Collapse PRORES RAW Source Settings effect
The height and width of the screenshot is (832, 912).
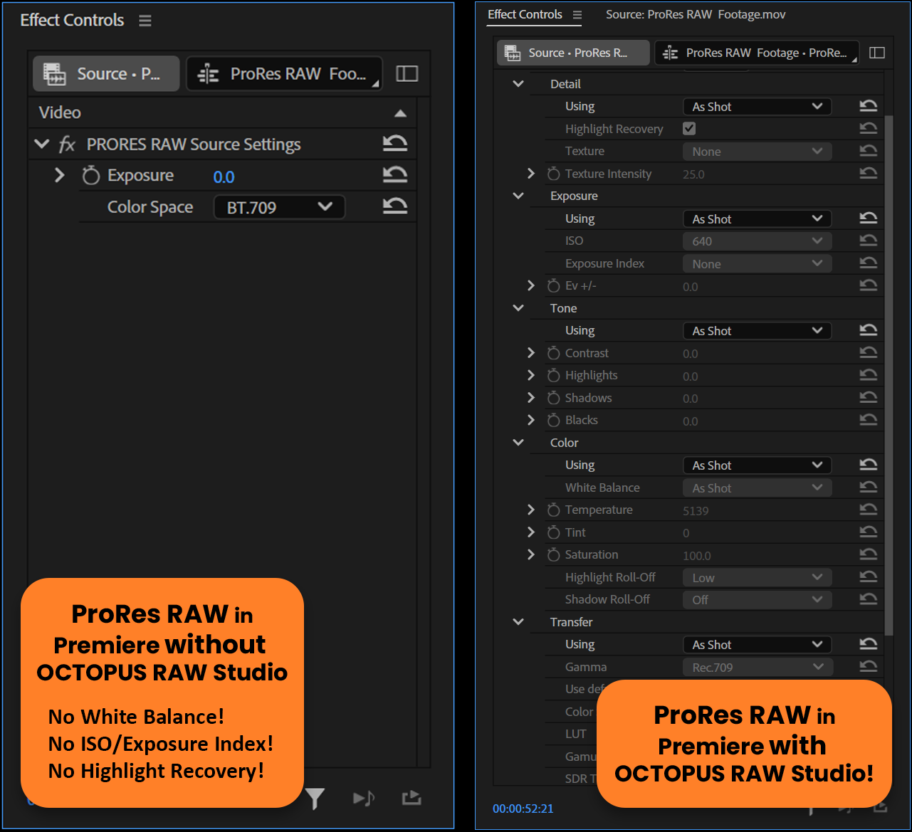pos(42,144)
